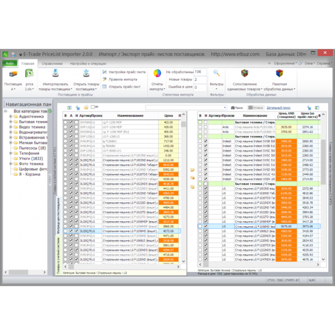Open the Детальный поиск link
This screenshot has width=335, height=335.
(x=279, y=108)
